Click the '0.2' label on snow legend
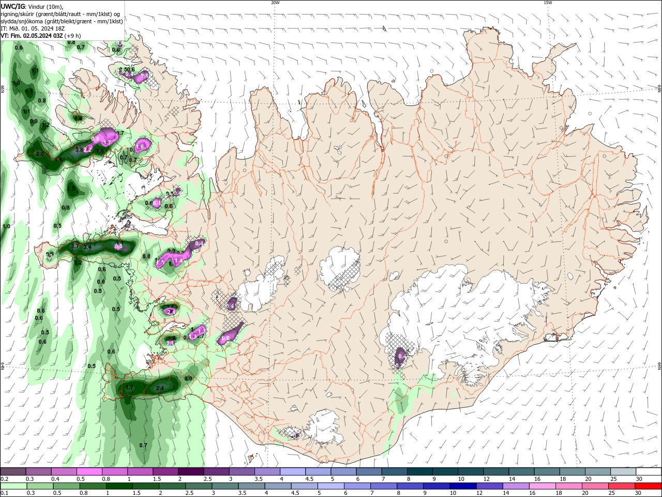This screenshot has width=662, height=497. (5, 479)
